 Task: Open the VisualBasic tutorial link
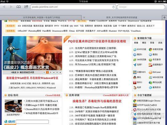[136, 31]
